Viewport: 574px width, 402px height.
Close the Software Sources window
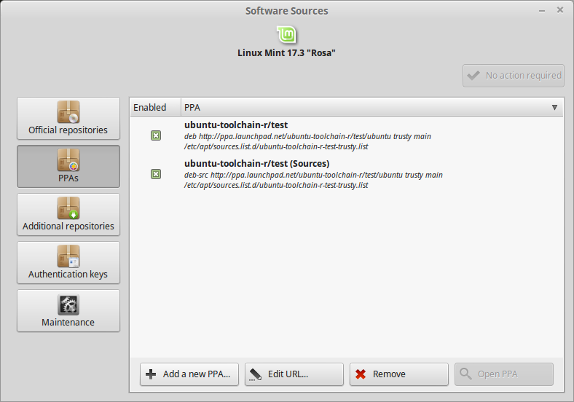tap(559, 10)
